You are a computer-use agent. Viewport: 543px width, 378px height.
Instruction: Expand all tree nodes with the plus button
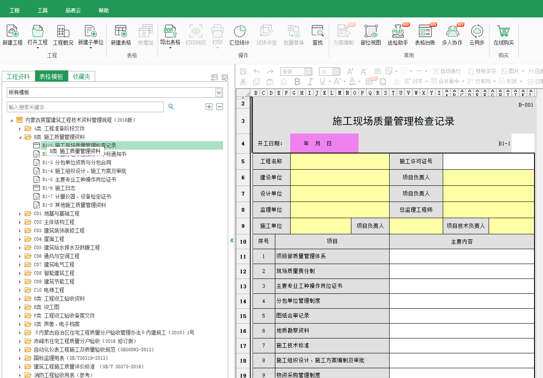point(209,107)
